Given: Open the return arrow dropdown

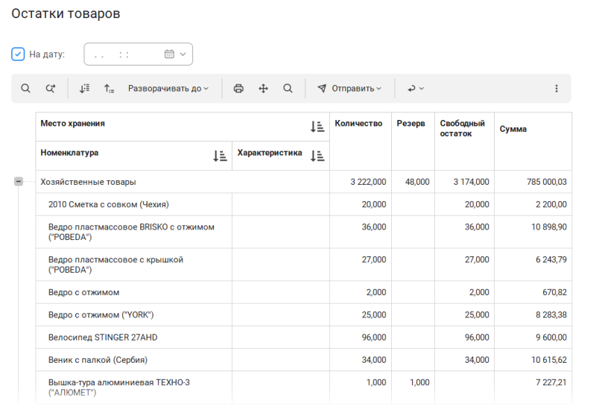Looking at the screenshot, I should (x=415, y=89).
